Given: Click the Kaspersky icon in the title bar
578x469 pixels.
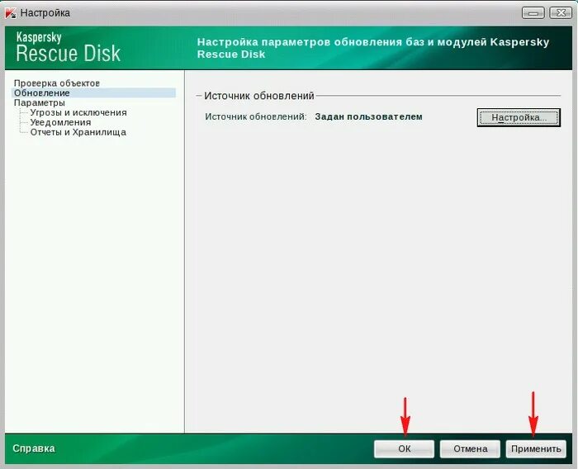Looking at the screenshot, I should 10,13.
